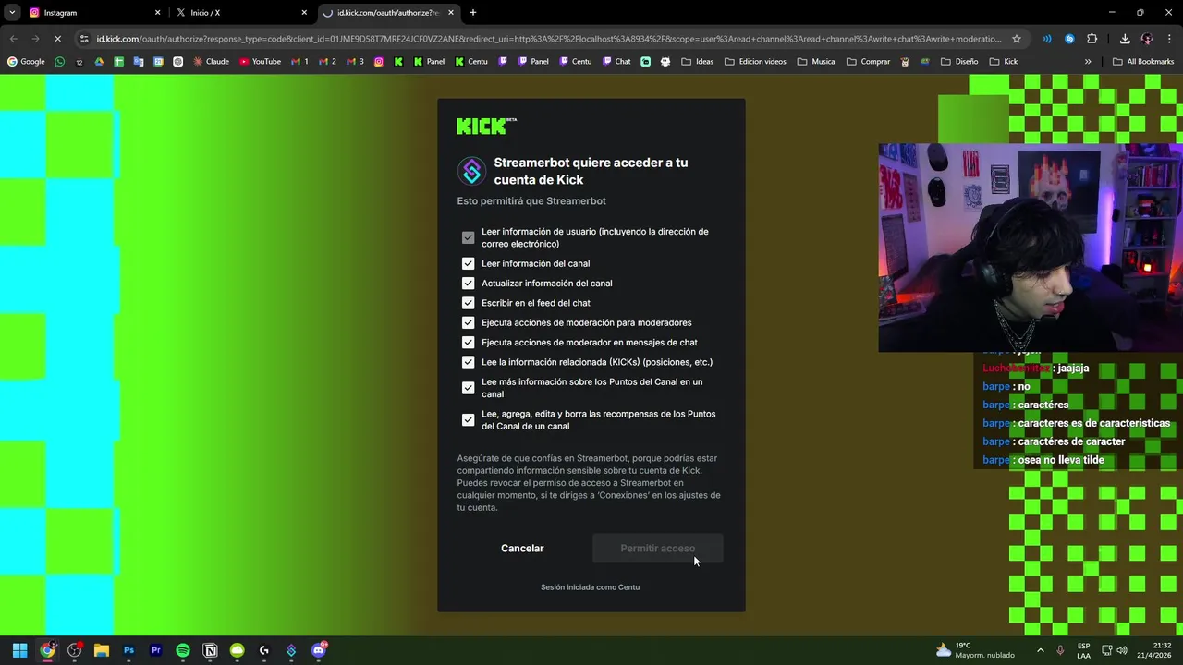Uncheck moderation actions for moderators checkbox
The image size is (1183, 665).
[468, 322]
